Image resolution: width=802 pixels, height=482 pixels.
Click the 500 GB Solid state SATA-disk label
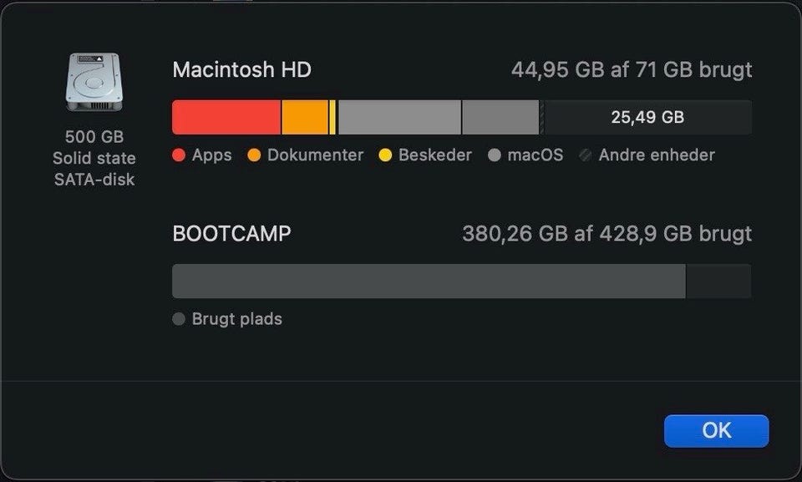coord(94,158)
